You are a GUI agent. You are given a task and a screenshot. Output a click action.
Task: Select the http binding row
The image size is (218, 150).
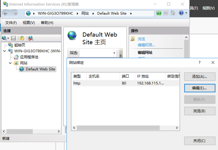126,83
